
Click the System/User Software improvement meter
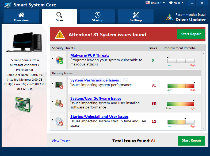tap(180, 104)
